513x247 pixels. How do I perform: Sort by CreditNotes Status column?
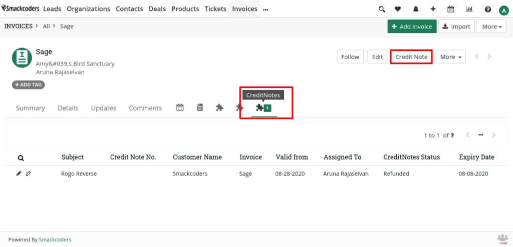[x=412, y=157]
